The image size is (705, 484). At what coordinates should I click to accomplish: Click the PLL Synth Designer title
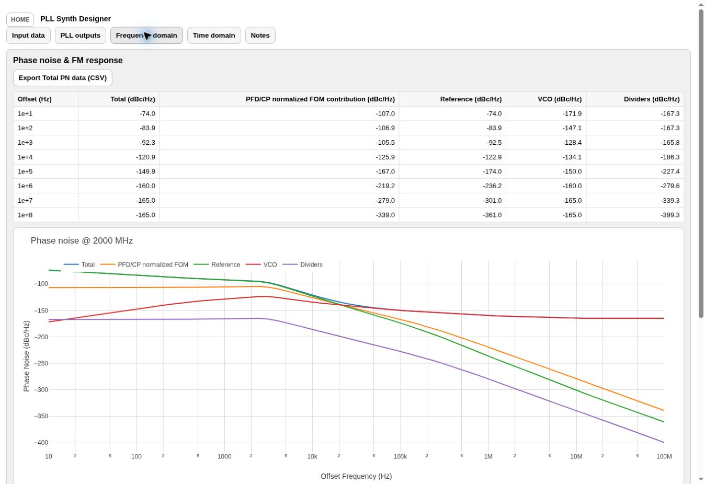coord(75,19)
